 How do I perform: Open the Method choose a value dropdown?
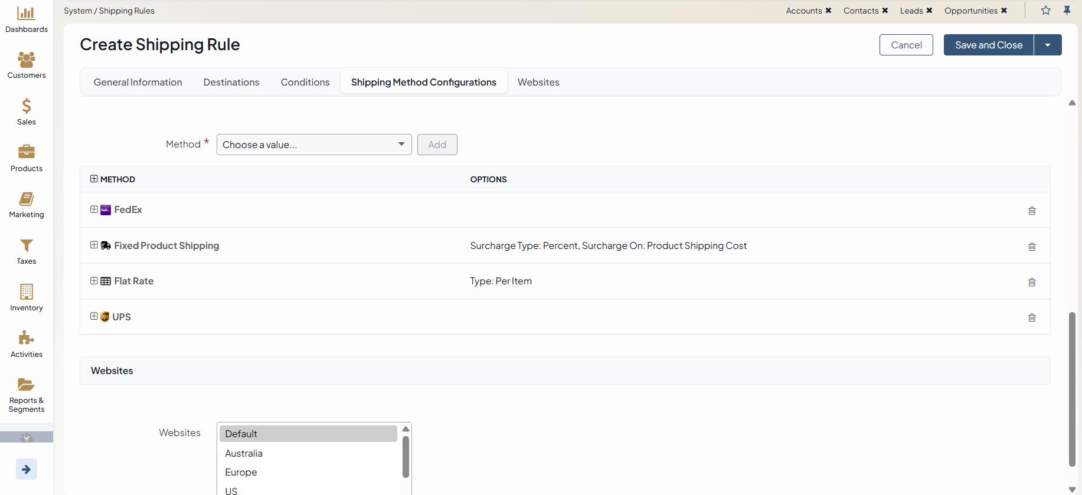click(x=313, y=145)
